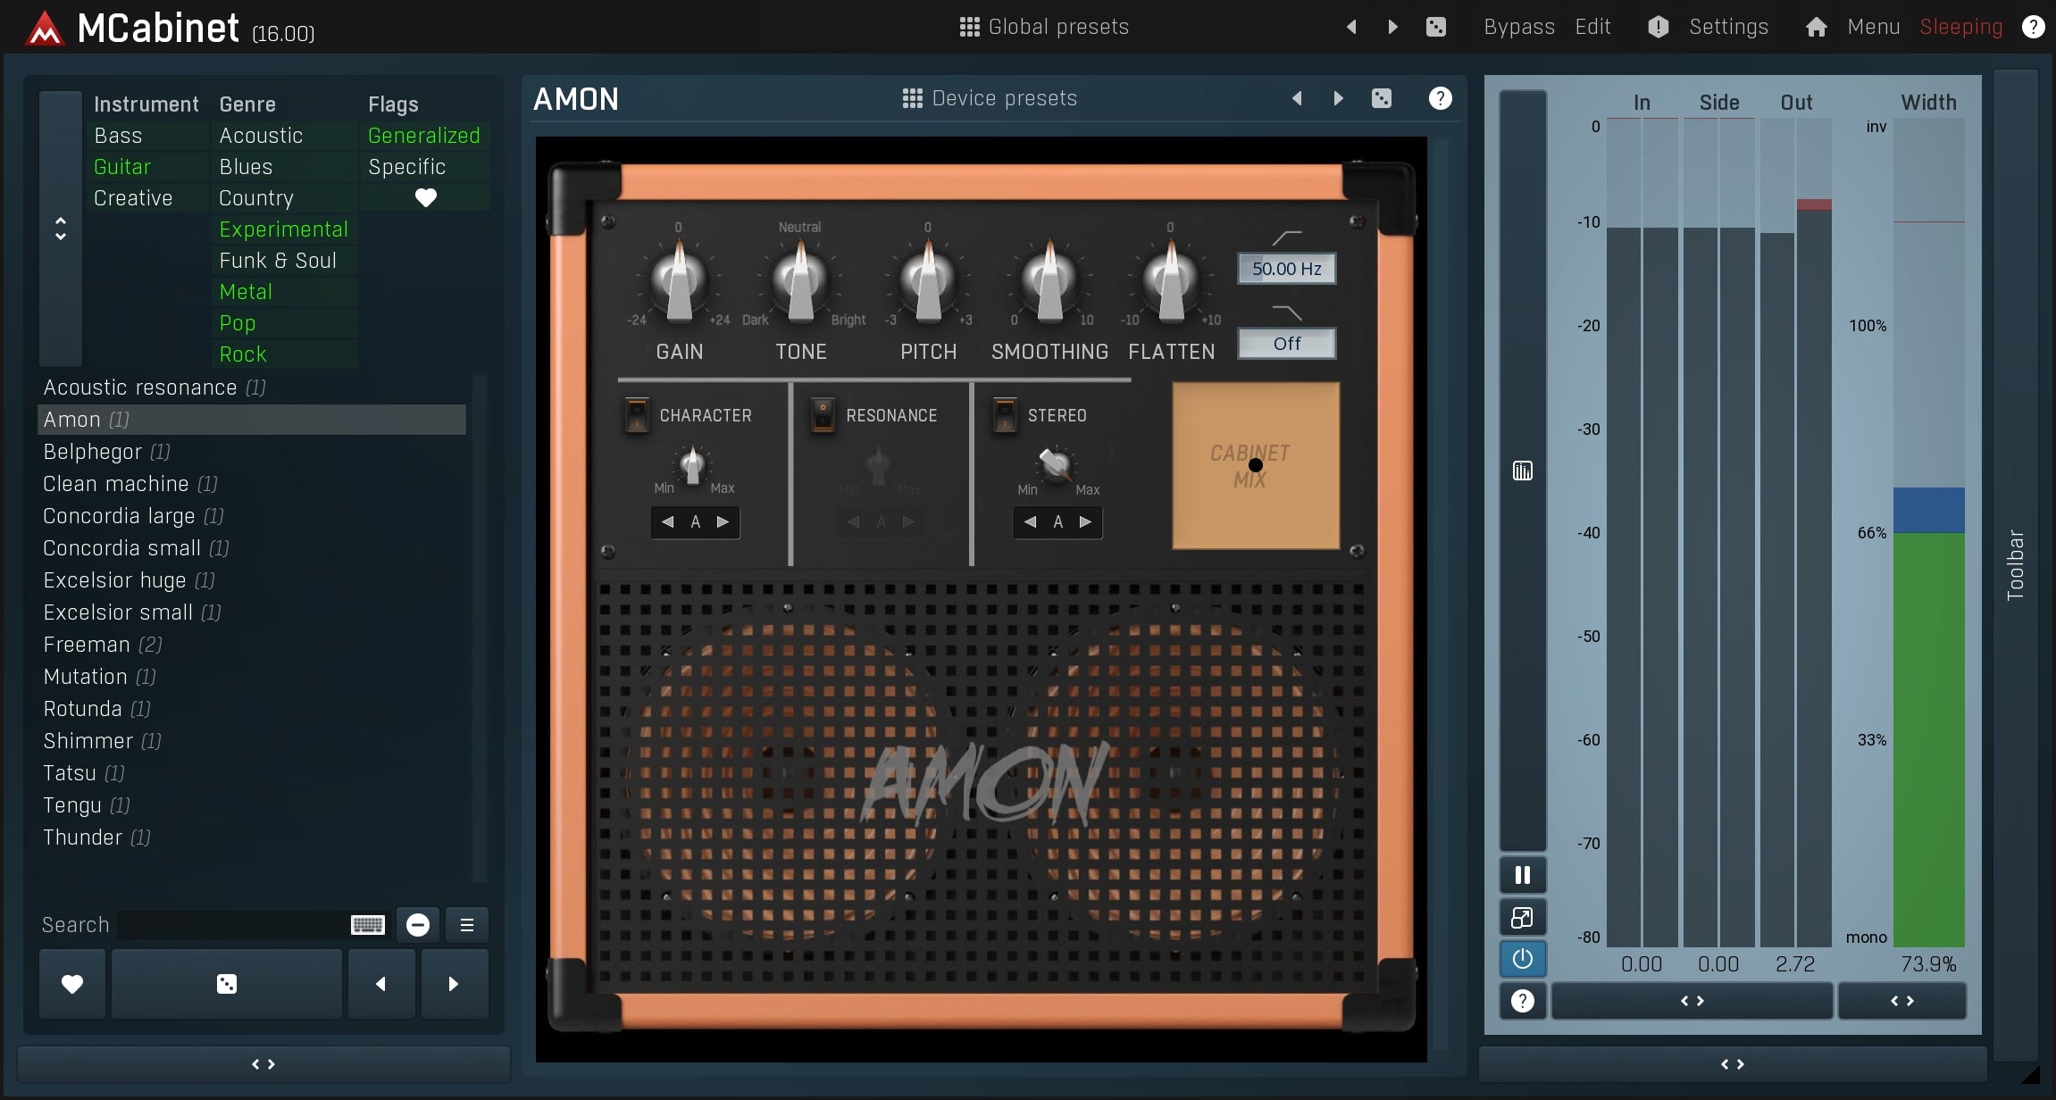
Task: Open the help question mark icon near Device presets
Action: pos(1440,98)
